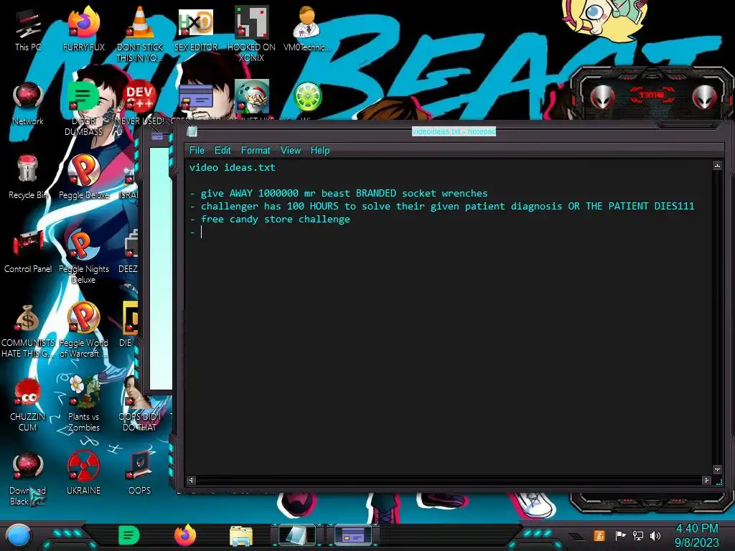Click the Notepad horizontal scrollbar right arrow
This screenshot has height=551, width=735.
click(x=706, y=480)
